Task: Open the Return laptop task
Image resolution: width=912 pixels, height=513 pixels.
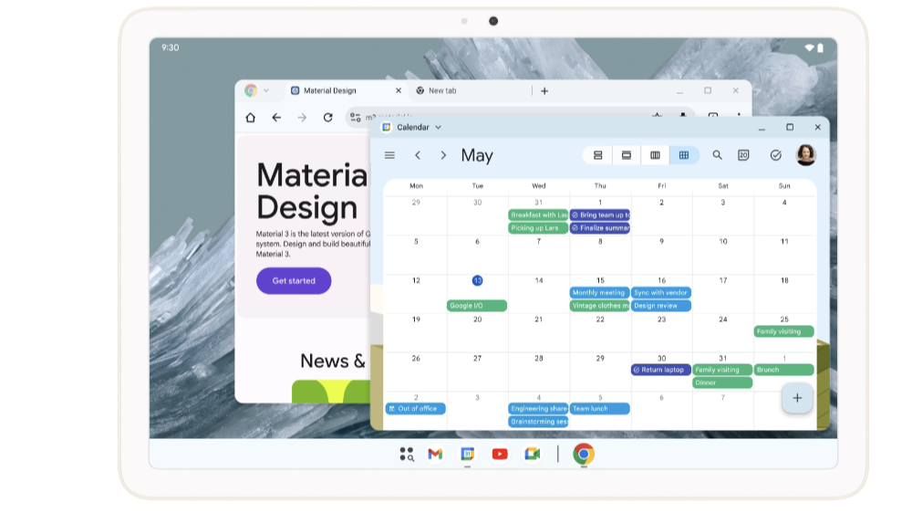Action: 661,370
